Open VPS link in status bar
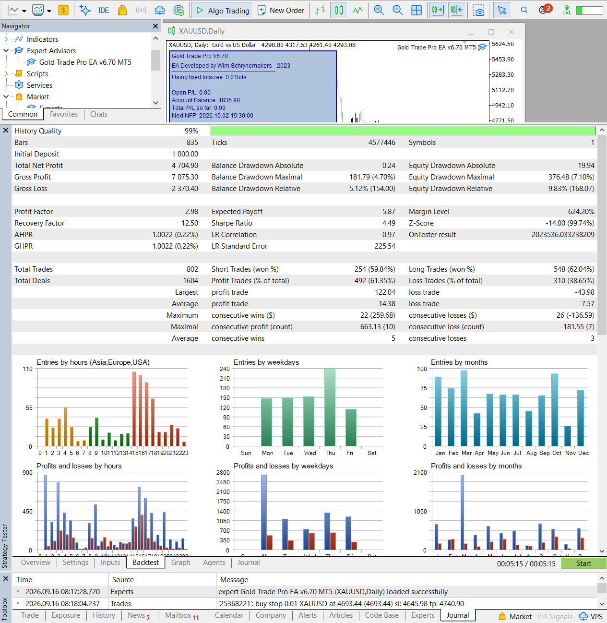 [x=591, y=616]
